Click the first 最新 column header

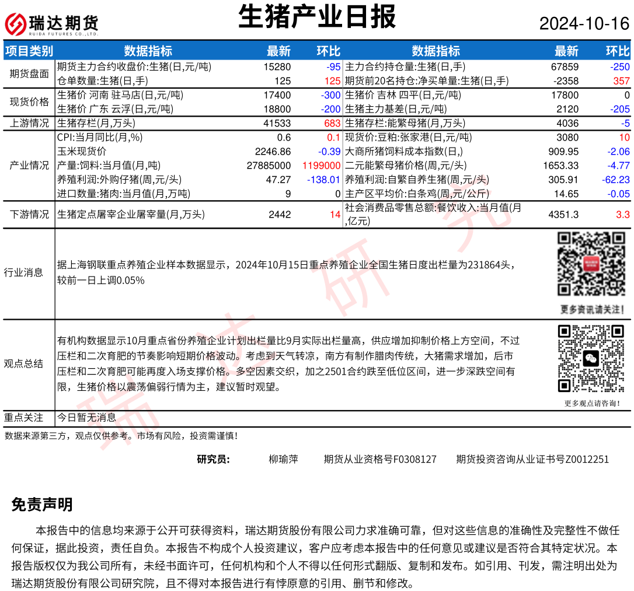[x=278, y=51]
